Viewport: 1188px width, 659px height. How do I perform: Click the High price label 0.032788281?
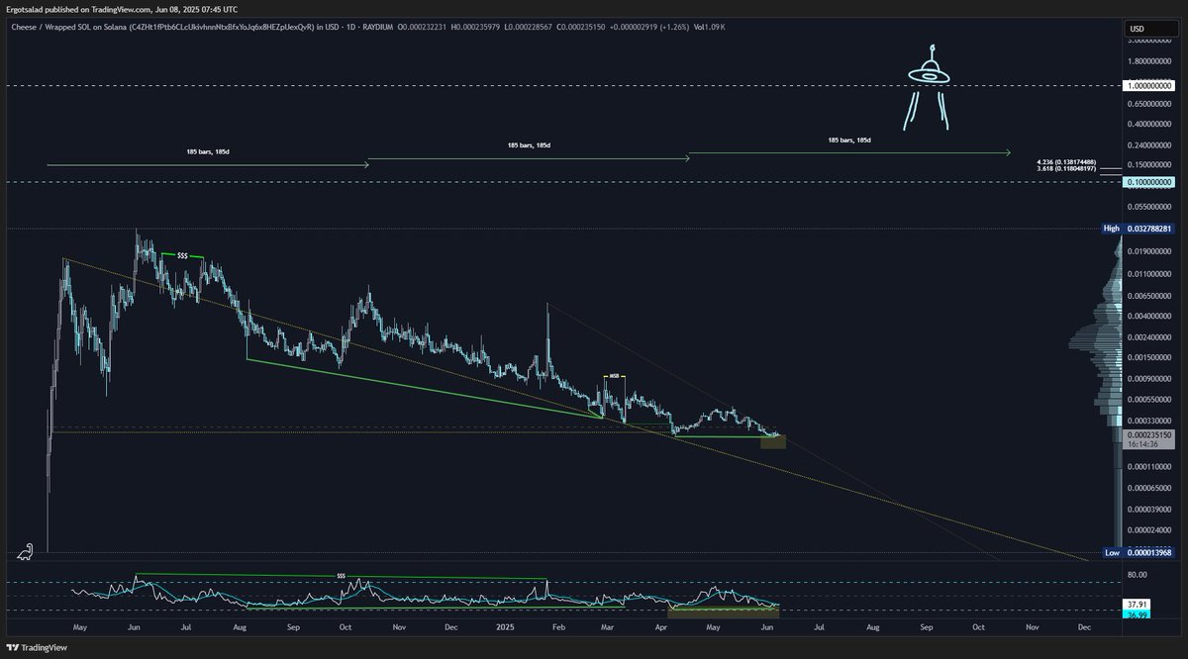point(1148,229)
